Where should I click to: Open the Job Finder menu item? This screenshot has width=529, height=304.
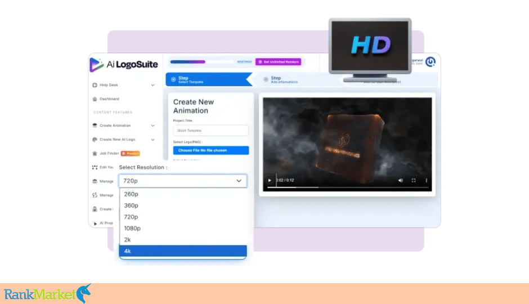pos(109,153)
